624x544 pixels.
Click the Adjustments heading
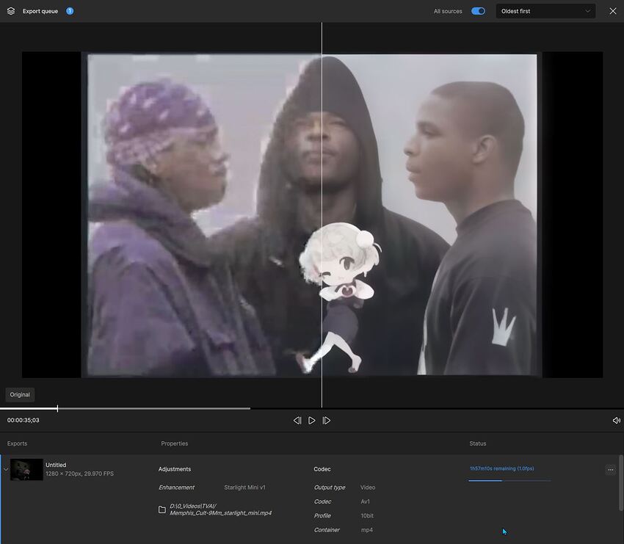174,469
